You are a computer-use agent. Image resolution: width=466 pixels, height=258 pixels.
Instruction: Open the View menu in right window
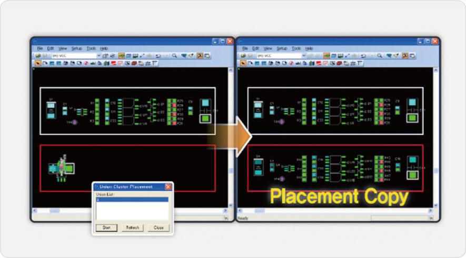(x=268, y=48)
